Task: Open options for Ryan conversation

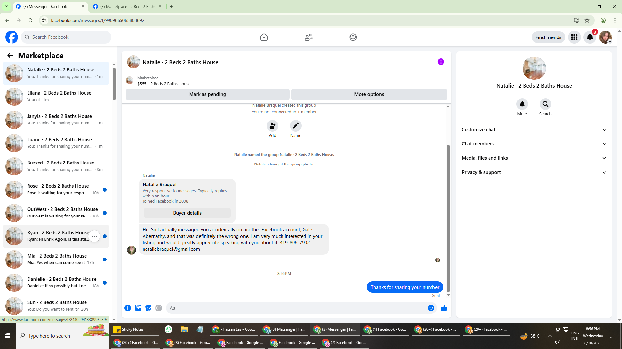Action: 94,236
